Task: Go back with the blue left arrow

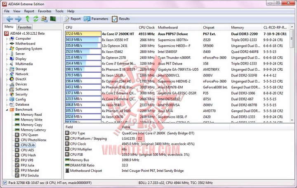Action: (x=9, y=19)
